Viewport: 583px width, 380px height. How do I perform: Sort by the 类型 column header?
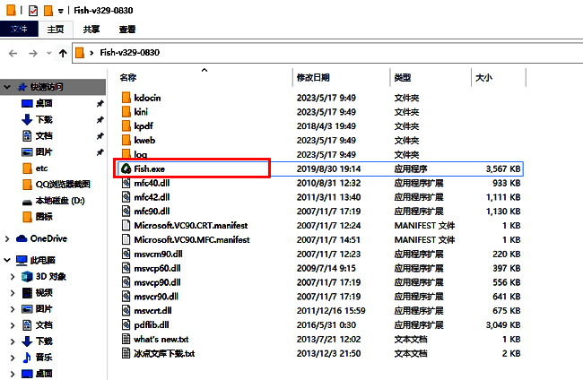(x=403, y=78)
